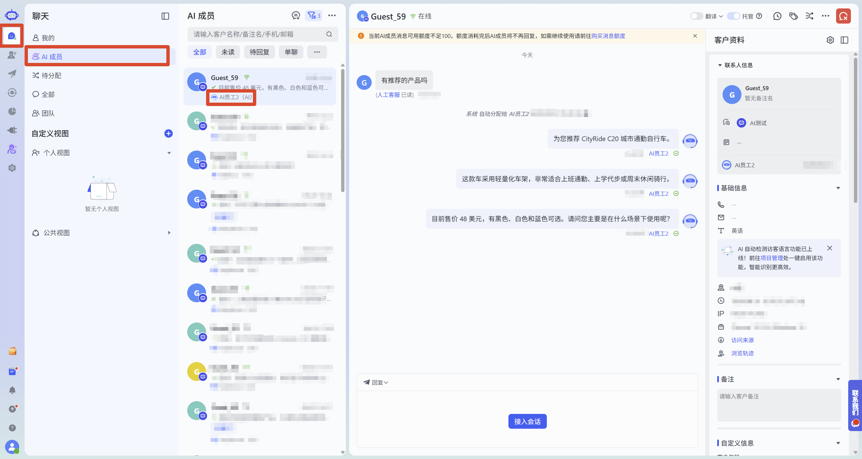The width and height of the screenshot is (862, 459).
Task: Open the notifications bell in left sidebar
Action: point(12,390)
